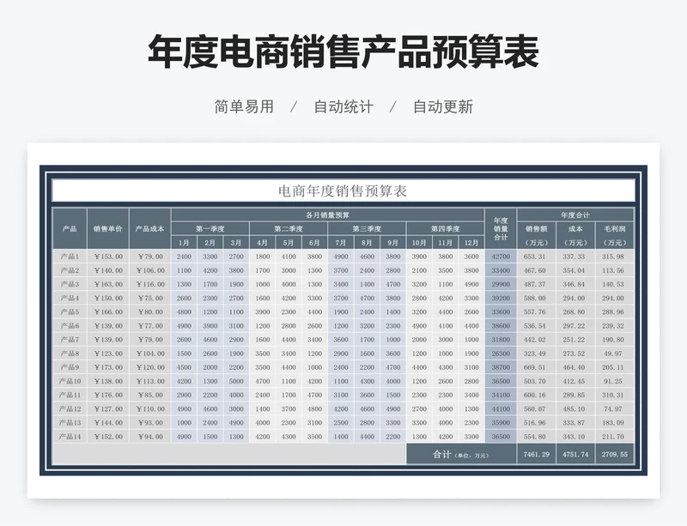This screenshot has height=526, width=687.
Task: Select the 产品成本 column header
Action: (149, 228)
